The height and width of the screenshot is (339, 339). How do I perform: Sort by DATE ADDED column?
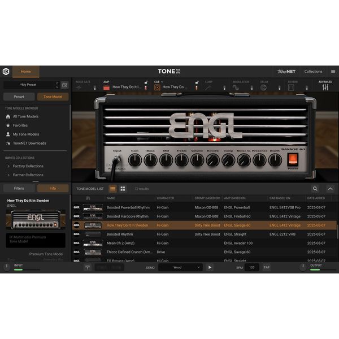point(316,198)
